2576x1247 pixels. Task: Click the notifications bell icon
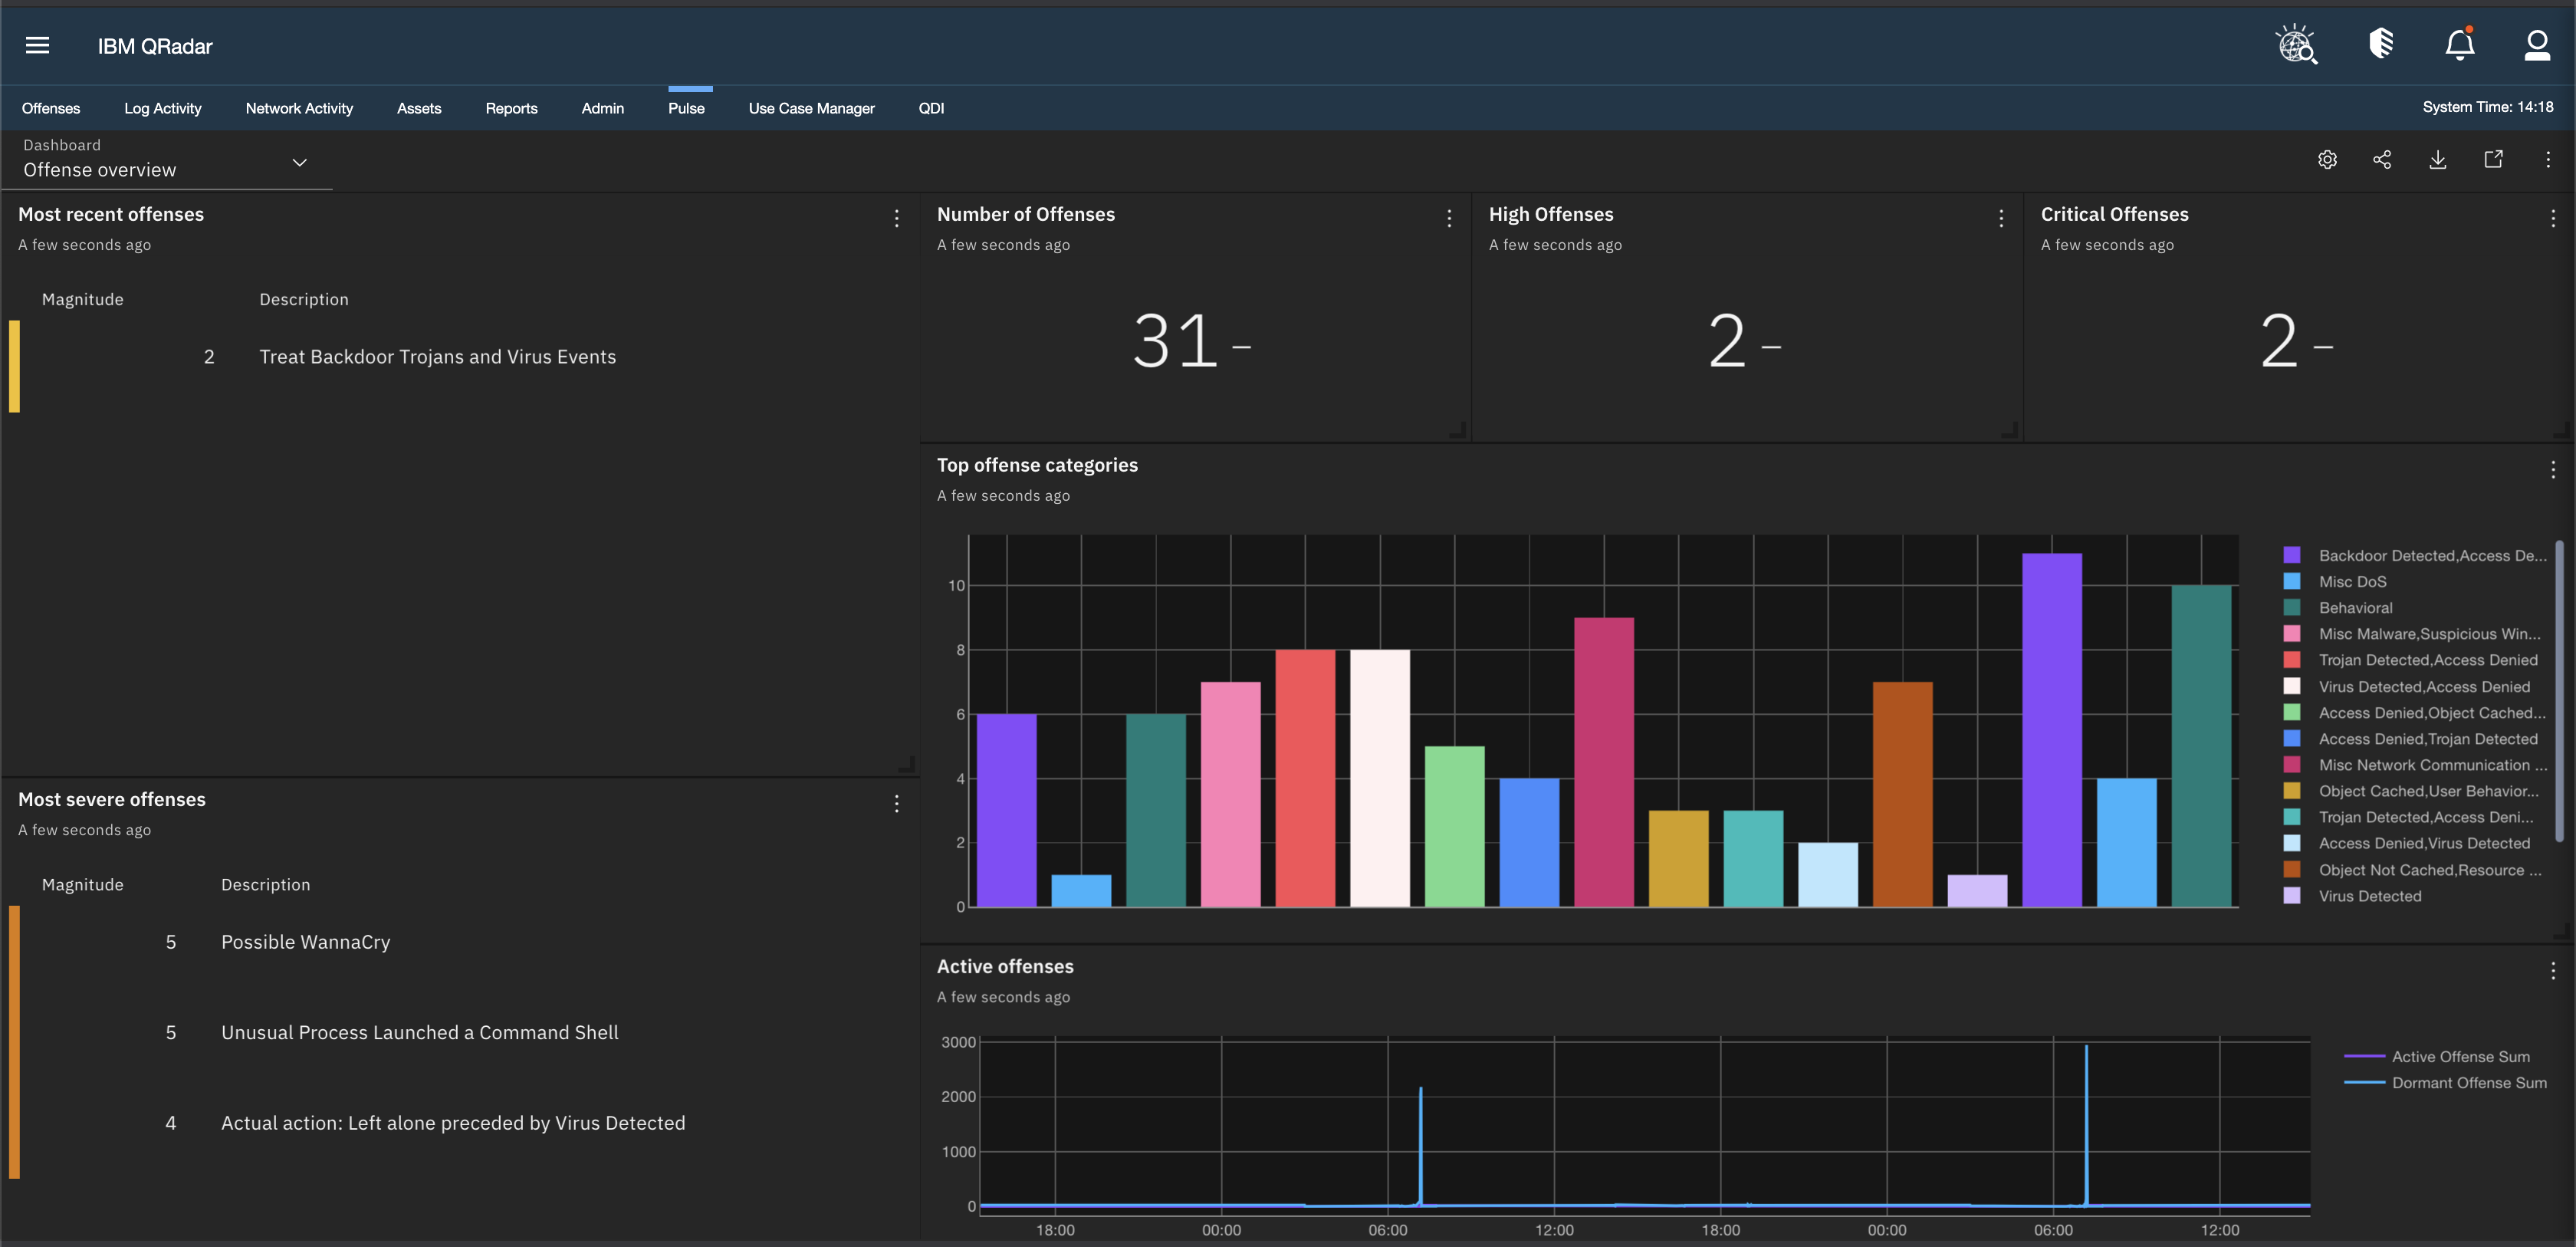click(2459, 45)
